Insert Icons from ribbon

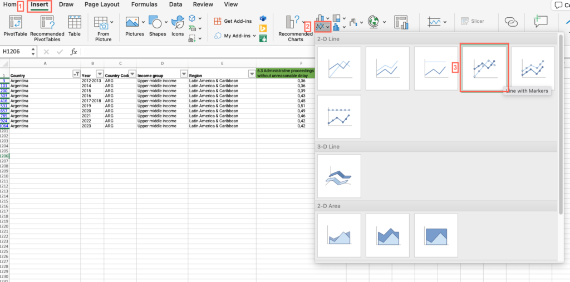pos(178,26)
